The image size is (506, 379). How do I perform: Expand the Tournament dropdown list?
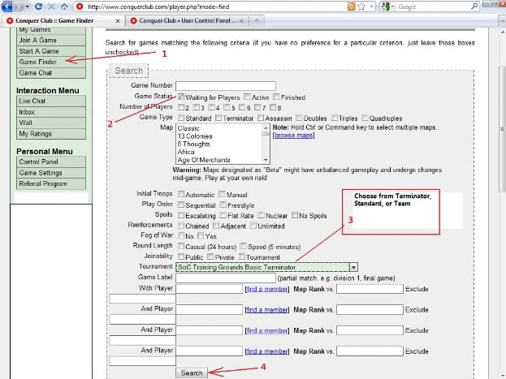coord(353,267)
